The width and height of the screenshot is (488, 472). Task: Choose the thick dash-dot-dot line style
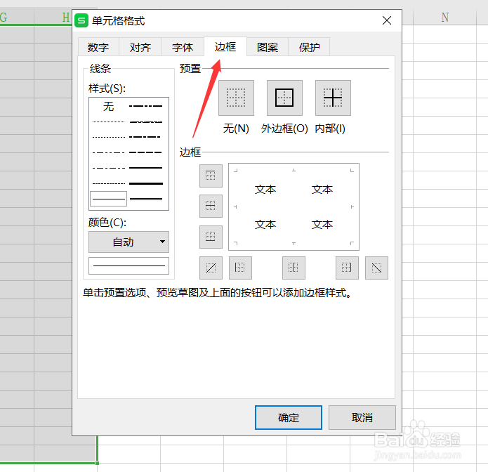point(146,106)
